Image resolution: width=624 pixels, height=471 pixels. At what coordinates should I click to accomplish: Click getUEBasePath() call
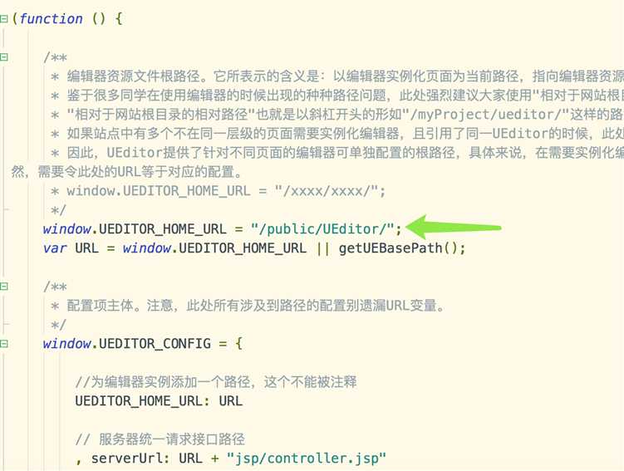coord(398,248)
